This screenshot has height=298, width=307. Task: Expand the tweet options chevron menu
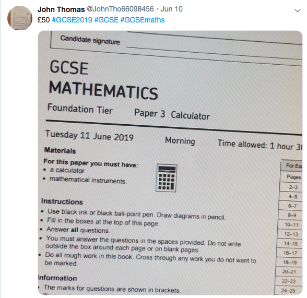[x=298, y=10]
